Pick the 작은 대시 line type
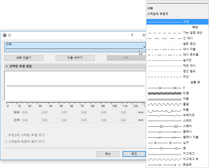 [x=177, y=66]
